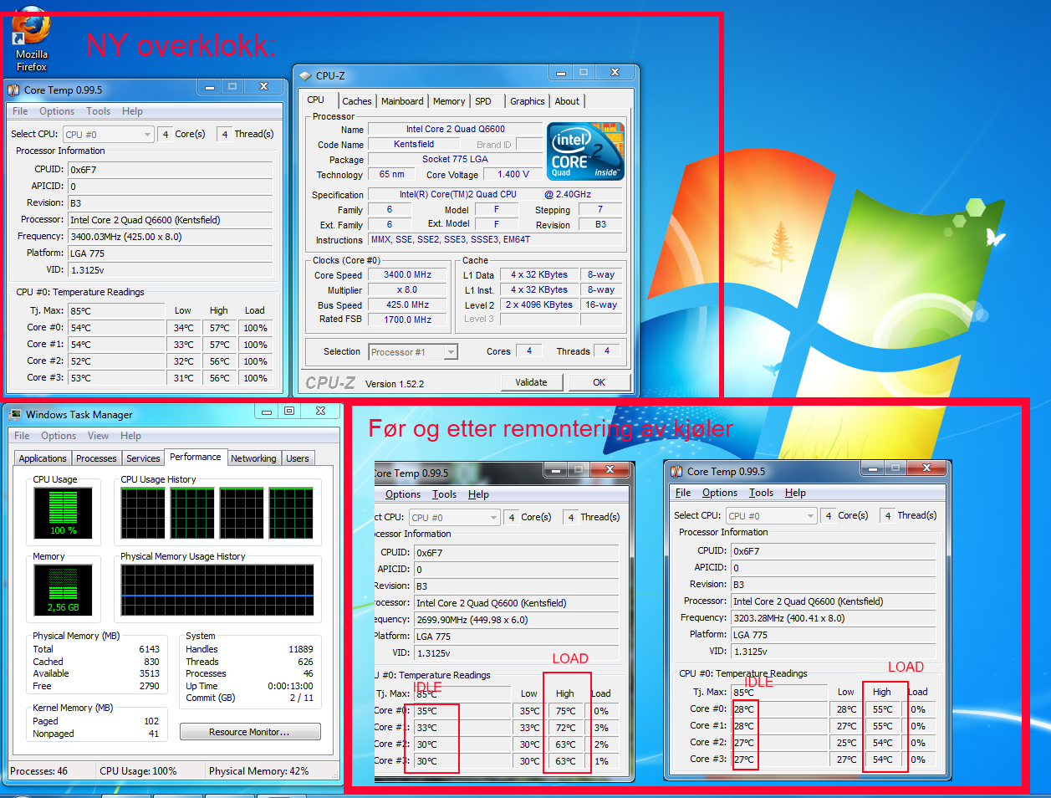Click the Core Temp icon in the top-left window title bar
The height and width of the screenshot is (798, 1051).
(x=13, y=90)
